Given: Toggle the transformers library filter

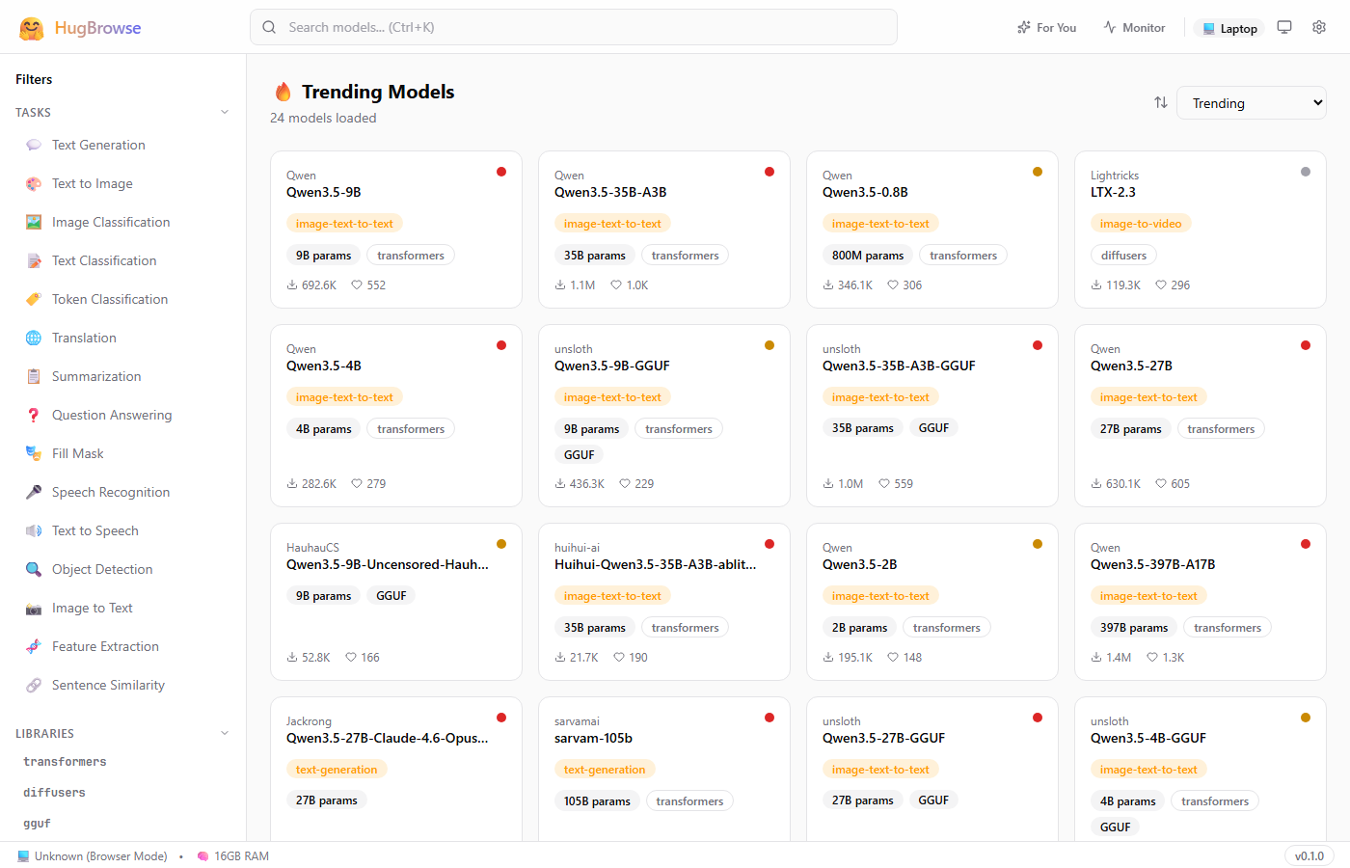Looking at the screenshot, I should (65, 762).
